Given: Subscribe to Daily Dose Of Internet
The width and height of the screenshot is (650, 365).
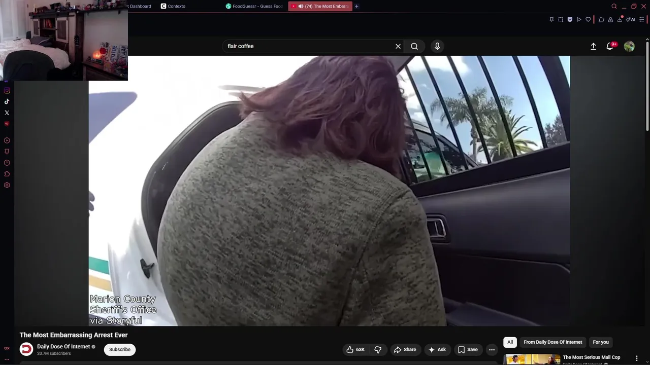Looking at the screenshot, I should [120, 349].
